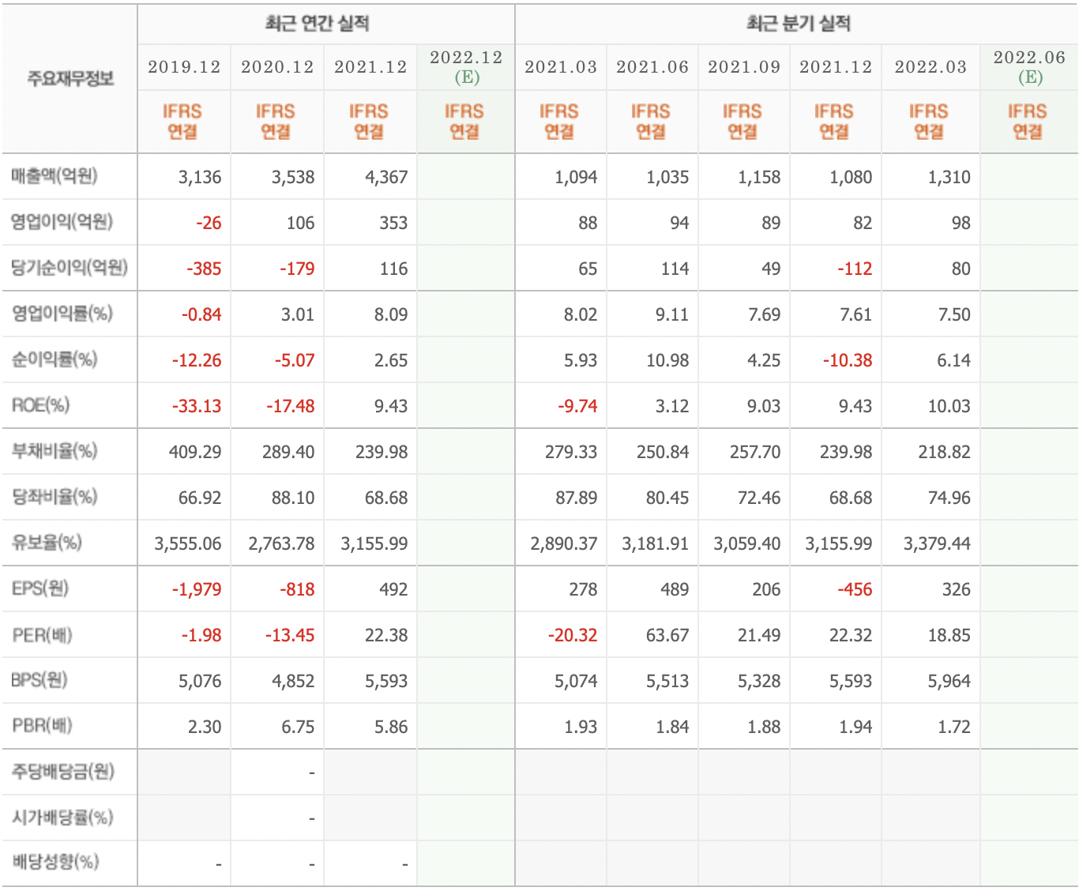The width and height of the screenshot is (1079, 891).
Task: Click the 당기순이익(억원) row label
Action: 69,268
